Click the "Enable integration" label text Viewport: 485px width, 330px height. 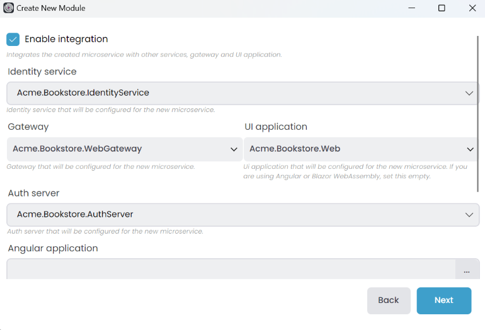[x=66, y=39]
